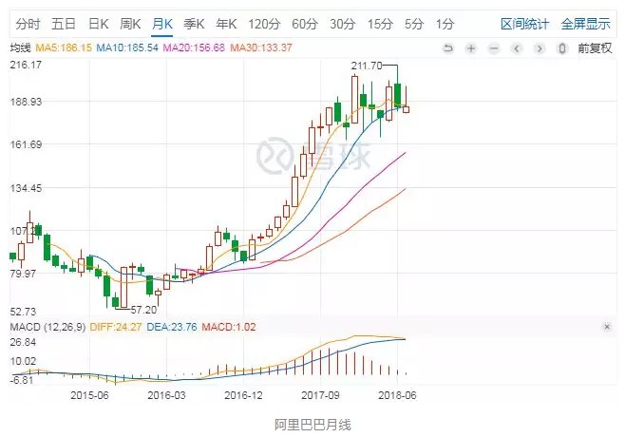Click the 阿里巴巴月线 caption
The height and width of the screenshot is (437, 625).
[312, 425]
